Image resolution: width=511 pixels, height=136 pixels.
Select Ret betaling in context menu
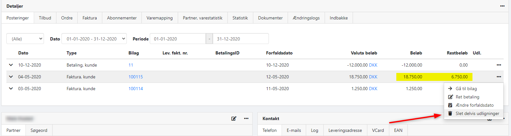coord(467,97)
